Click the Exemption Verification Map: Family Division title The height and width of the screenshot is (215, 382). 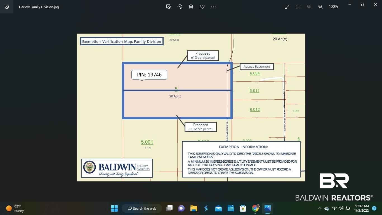[122, 41]
